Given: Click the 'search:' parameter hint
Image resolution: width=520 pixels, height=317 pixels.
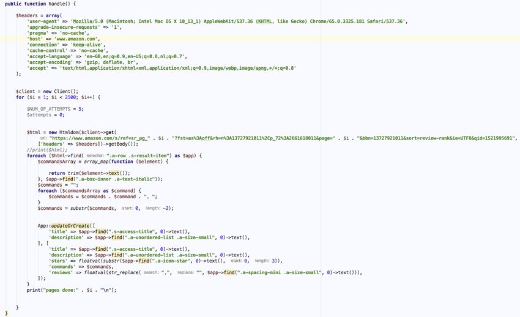Looking at the screenshot, I should pyautogui.click(x=151, y=272).
